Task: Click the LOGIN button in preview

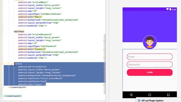Action: tap(150, 73)
